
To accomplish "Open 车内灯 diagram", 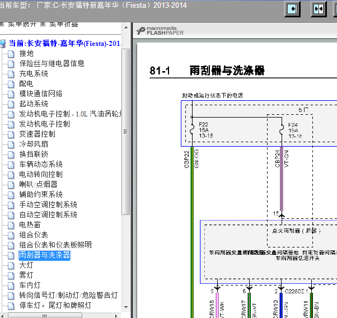I will coord(30,285).
